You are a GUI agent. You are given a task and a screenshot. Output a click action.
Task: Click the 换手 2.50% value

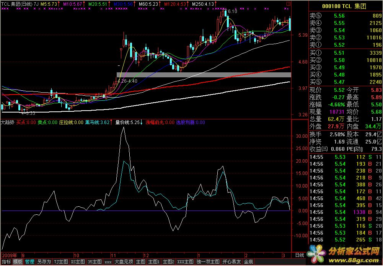pos(337,134)
